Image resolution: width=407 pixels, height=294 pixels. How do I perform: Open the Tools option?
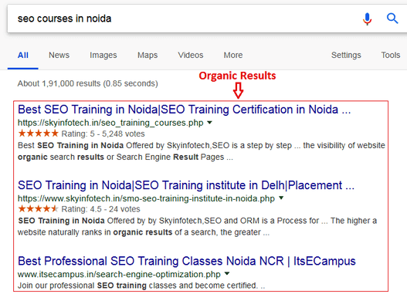[x=390, y=56]
